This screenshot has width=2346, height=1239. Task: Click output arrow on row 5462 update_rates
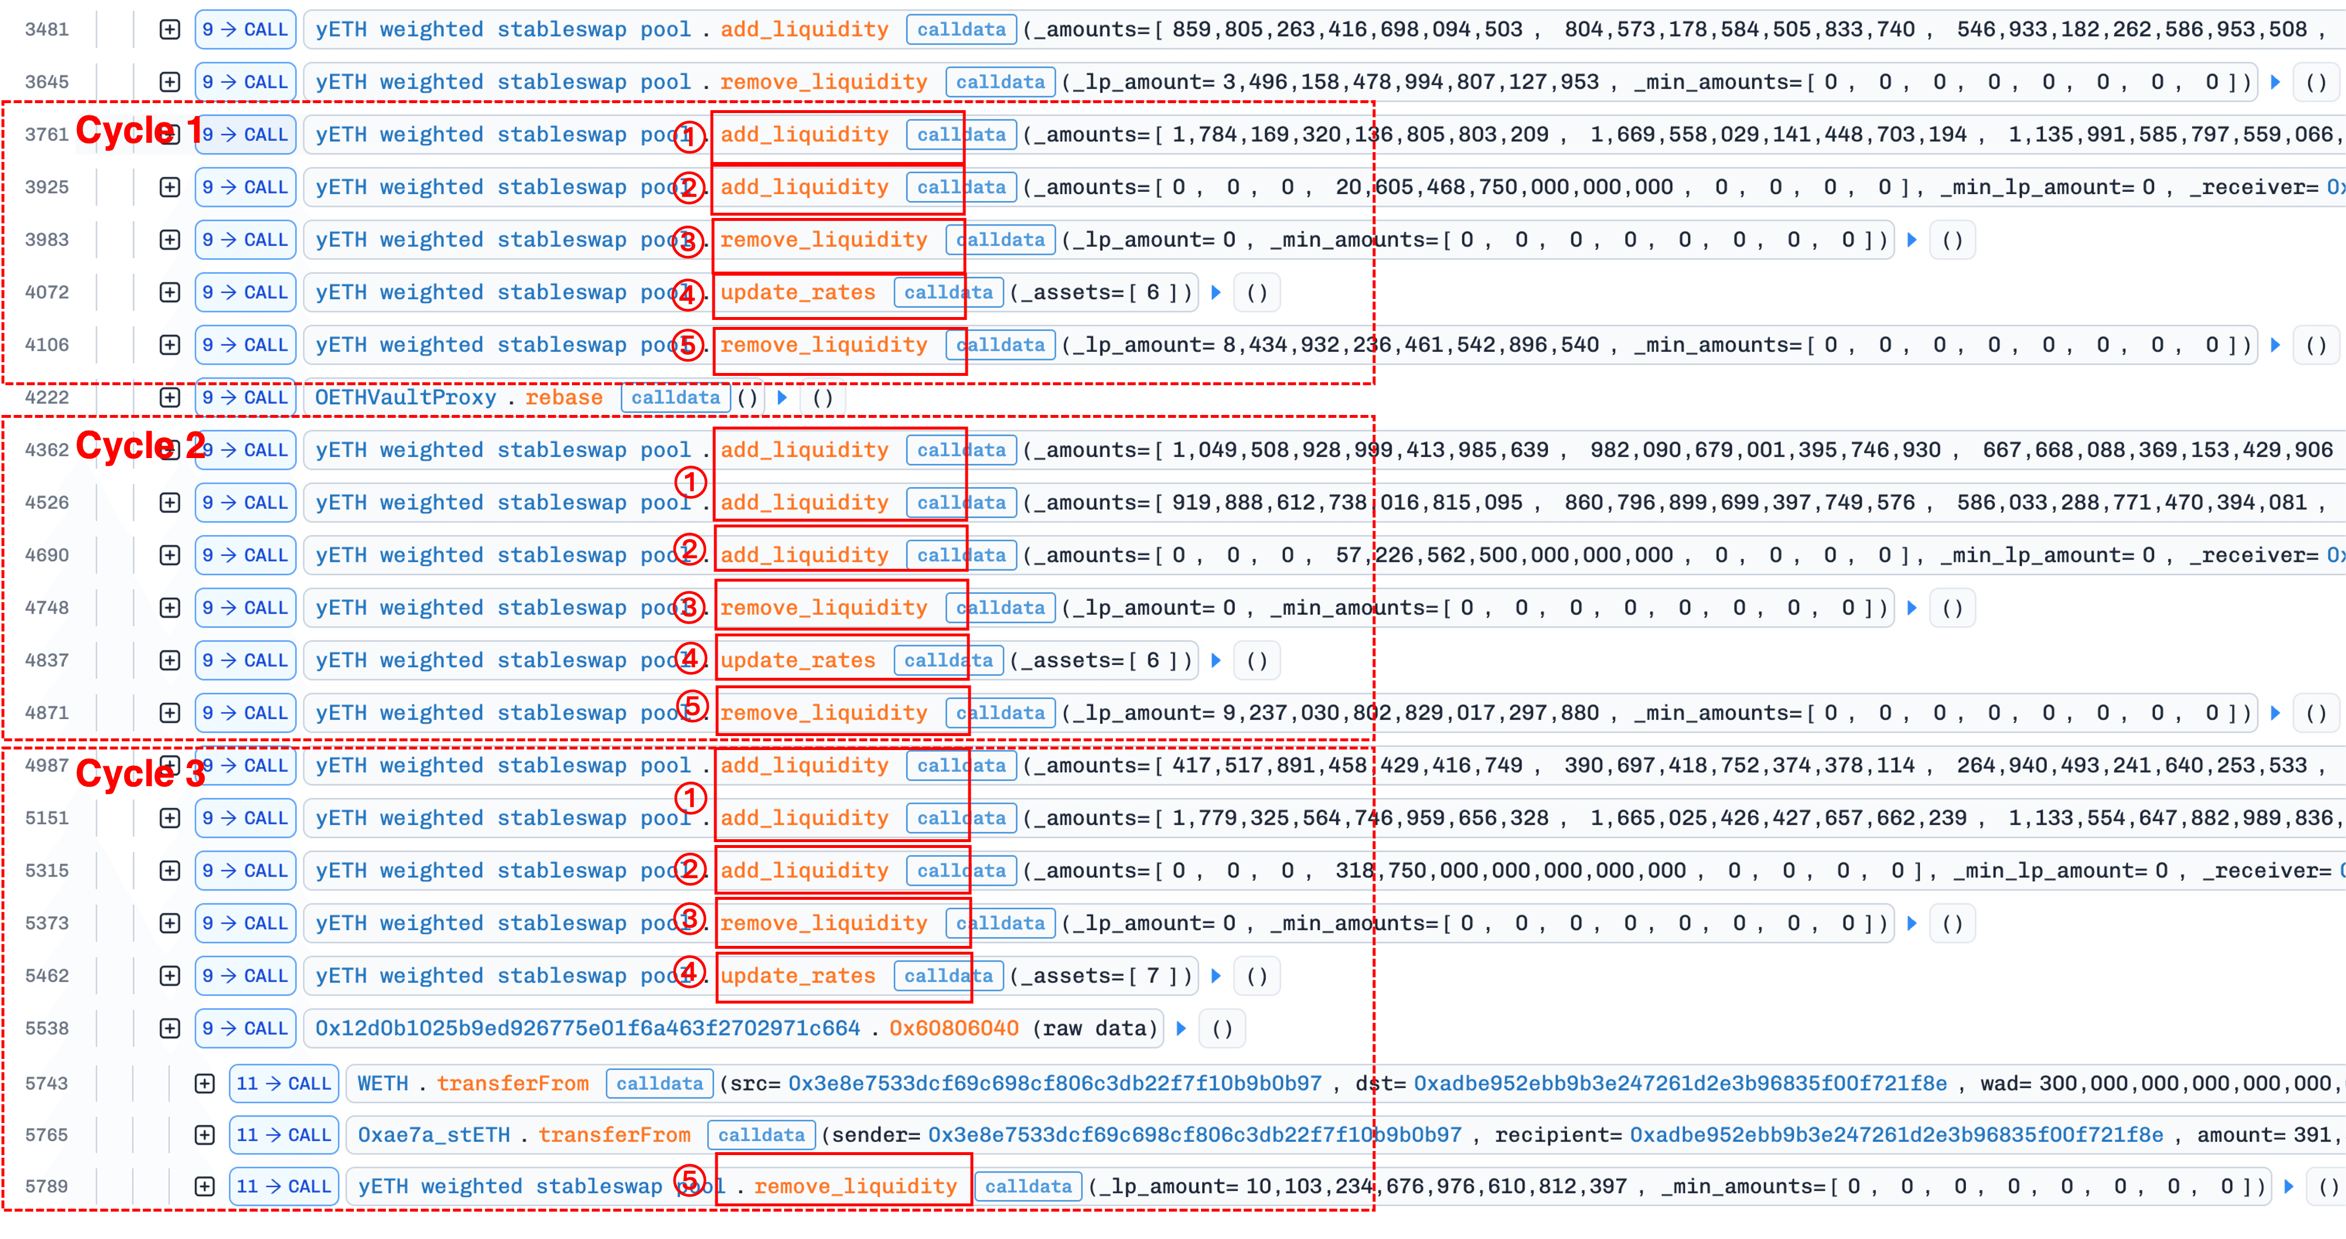1216,976
